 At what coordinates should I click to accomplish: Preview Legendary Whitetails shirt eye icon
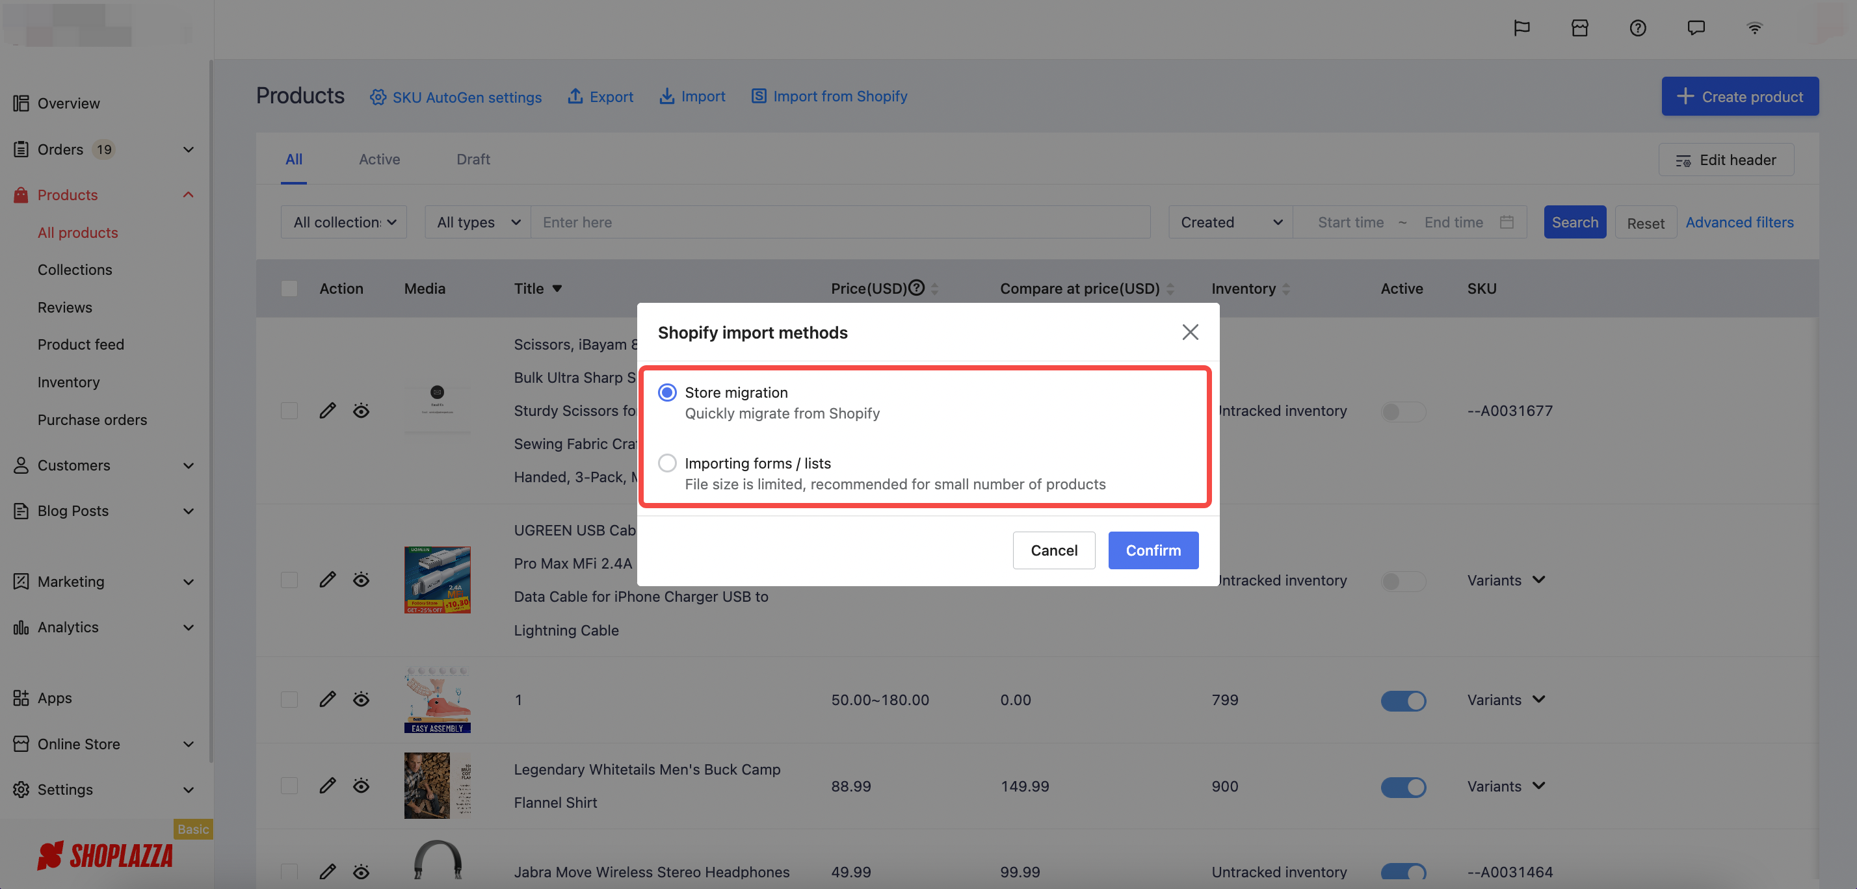click(361, 785)
